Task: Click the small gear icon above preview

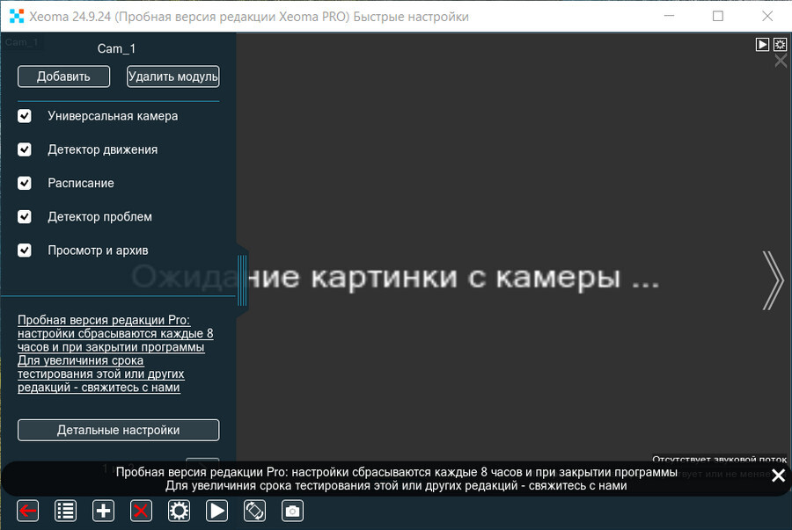Action: click(x=780, y=44)
